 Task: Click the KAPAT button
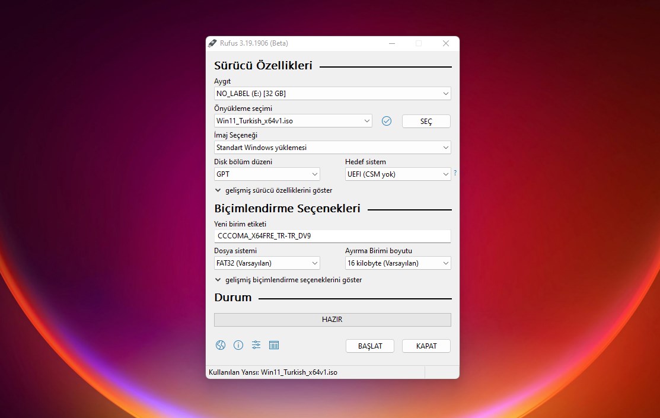(426, 346)
